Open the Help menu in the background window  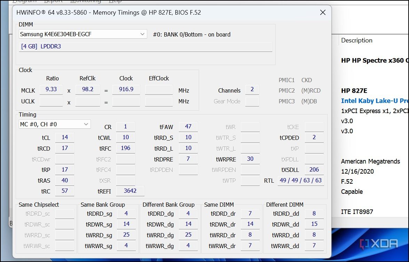click(x=115, y=1)
